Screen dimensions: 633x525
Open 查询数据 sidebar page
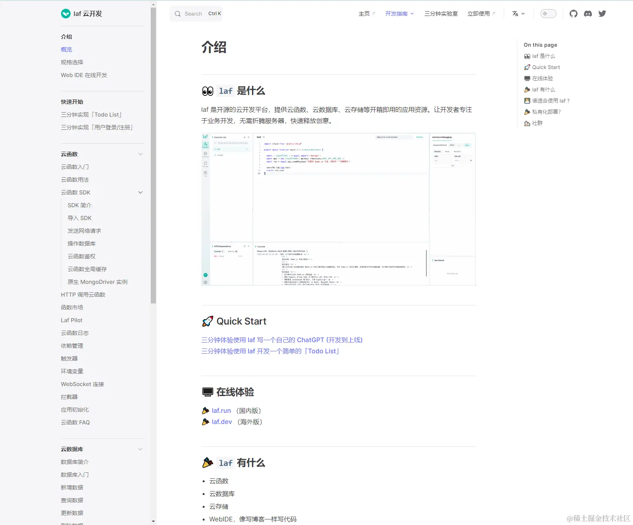(72, 500)
